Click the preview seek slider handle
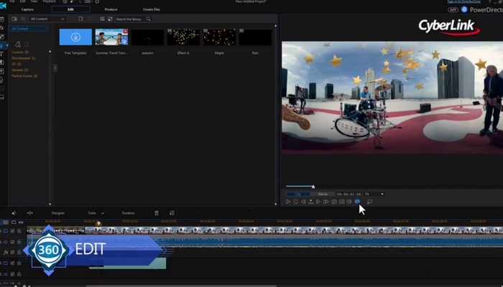 pyautogui.click(x=313, y=187)
